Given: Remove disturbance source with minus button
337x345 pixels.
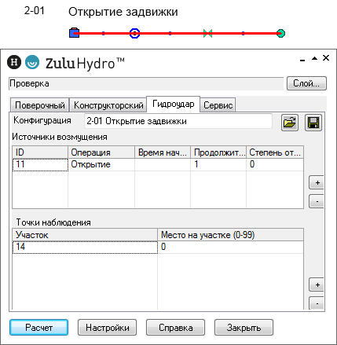Looking at the screenshot, I should coord(317,201).
